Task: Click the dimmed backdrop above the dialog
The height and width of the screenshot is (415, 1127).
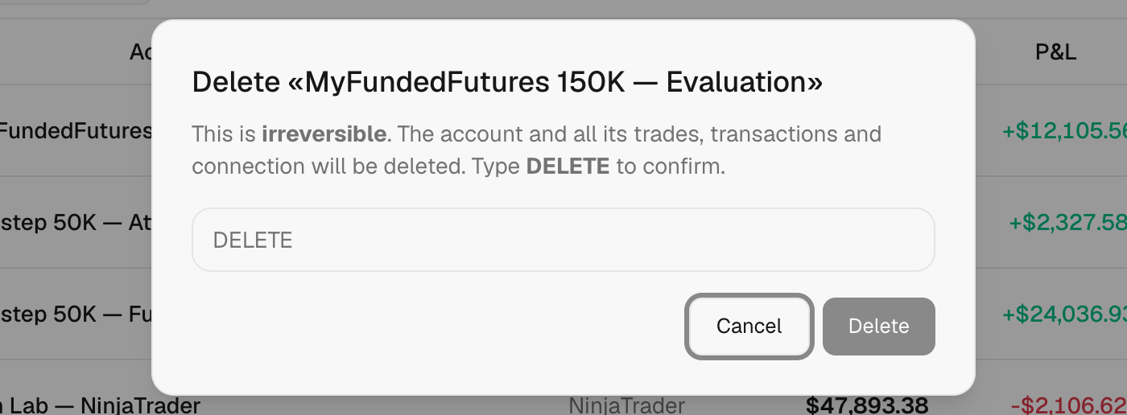Action: click(563, 8)
